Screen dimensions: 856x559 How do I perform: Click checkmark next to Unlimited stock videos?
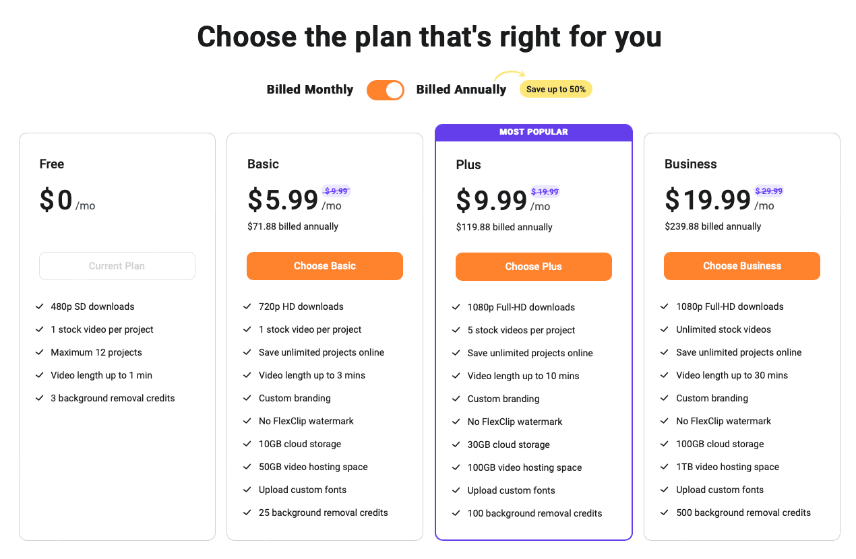tap(665, 329)
